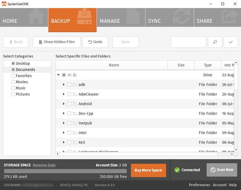Click the search text field
Screen dimensions: 241x190
pyautogui.click(x=188, y=42)
